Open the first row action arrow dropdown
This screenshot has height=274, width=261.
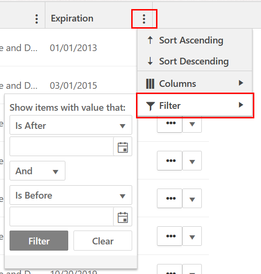point(192,124)
